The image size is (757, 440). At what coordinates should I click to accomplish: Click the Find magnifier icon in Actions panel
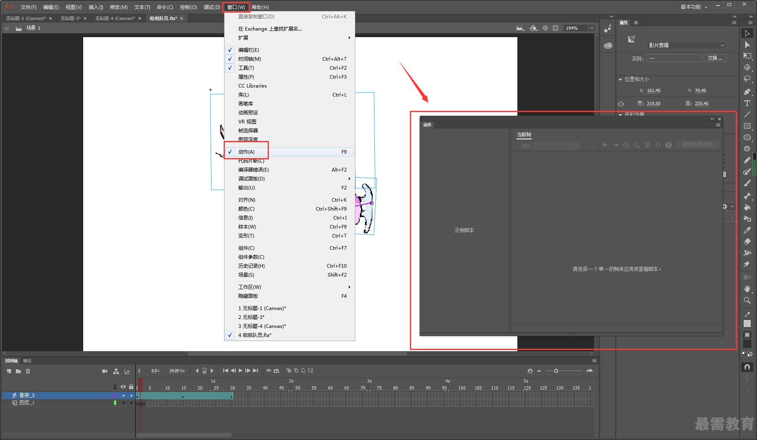pyautogui.click(x=636, y=145)
